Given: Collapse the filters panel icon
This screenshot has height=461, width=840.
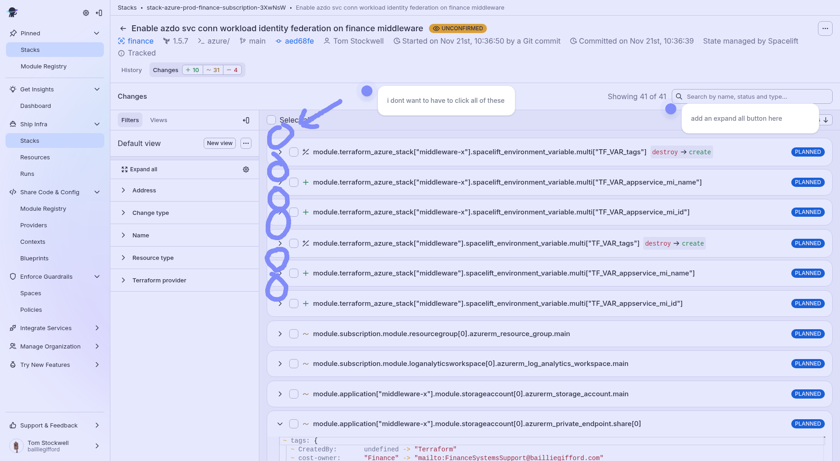Looking at the screenshot, I should point(246,120).
